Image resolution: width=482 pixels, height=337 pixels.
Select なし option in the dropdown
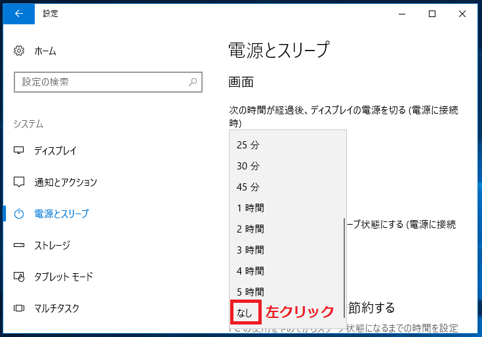245,313
